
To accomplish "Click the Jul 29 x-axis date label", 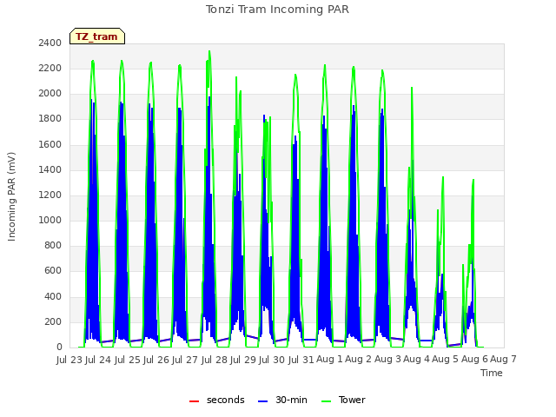I will [x=243, y=360].
